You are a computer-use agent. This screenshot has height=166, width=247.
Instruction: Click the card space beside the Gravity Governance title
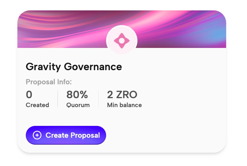tap(174, 67)
